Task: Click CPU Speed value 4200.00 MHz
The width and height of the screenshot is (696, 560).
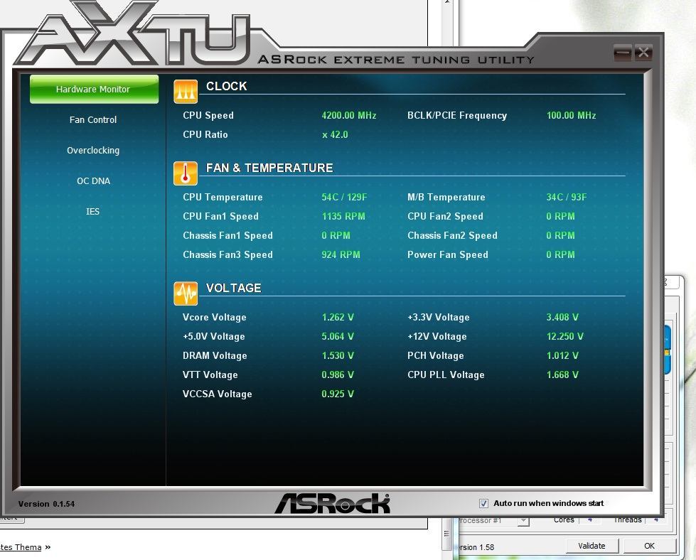Action: coord(349,115)
